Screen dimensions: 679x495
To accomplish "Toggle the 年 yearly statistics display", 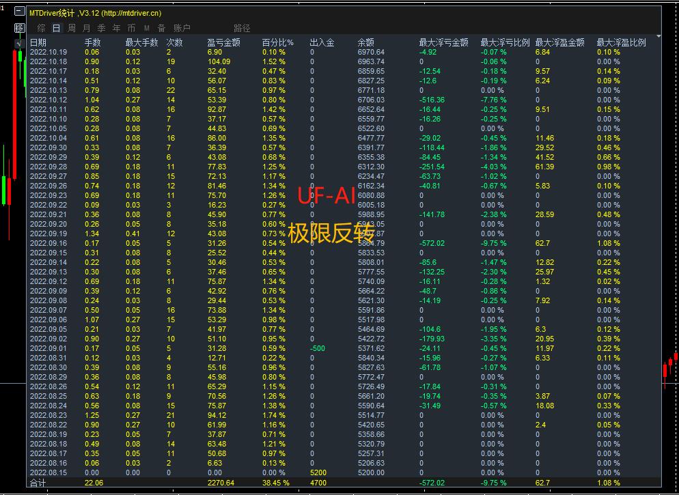I will coord(115,28).
